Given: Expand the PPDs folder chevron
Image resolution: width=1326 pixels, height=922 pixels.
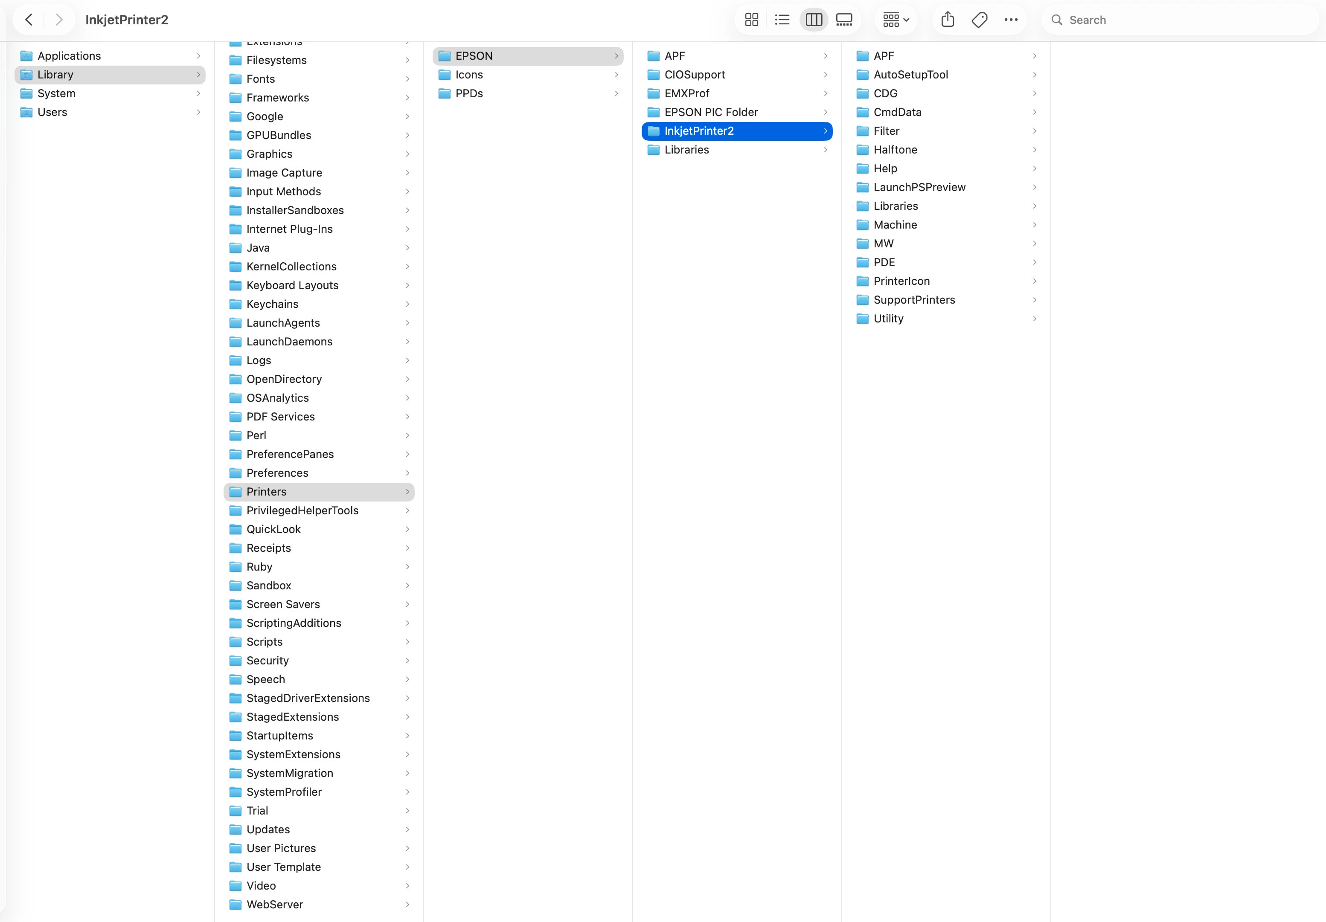Looking at the screenshot, I should pos(616,93).
